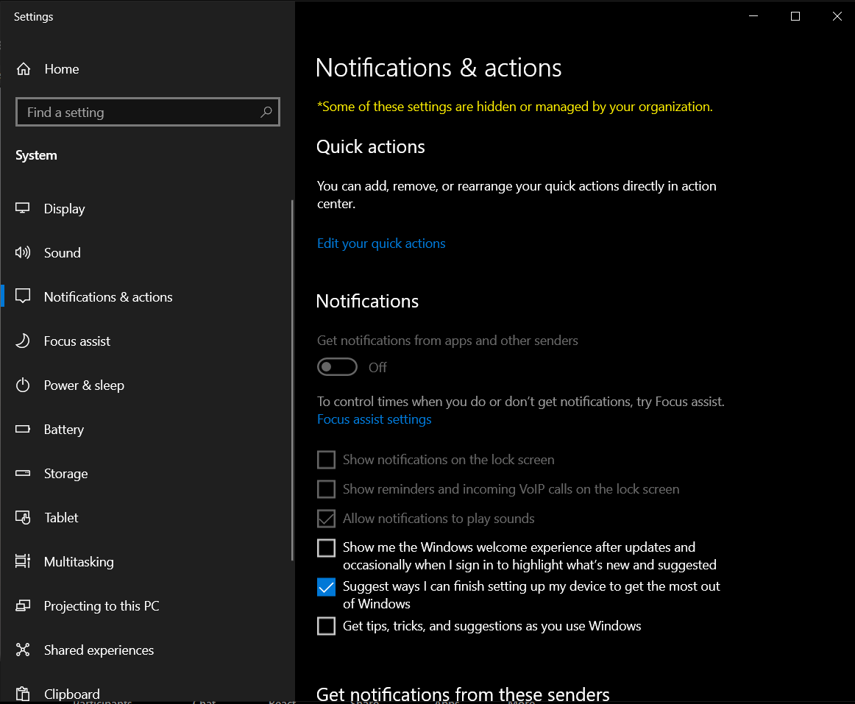Navigate to Storage settings
Screen dimensions: 855x704
(x=65, y=474)
